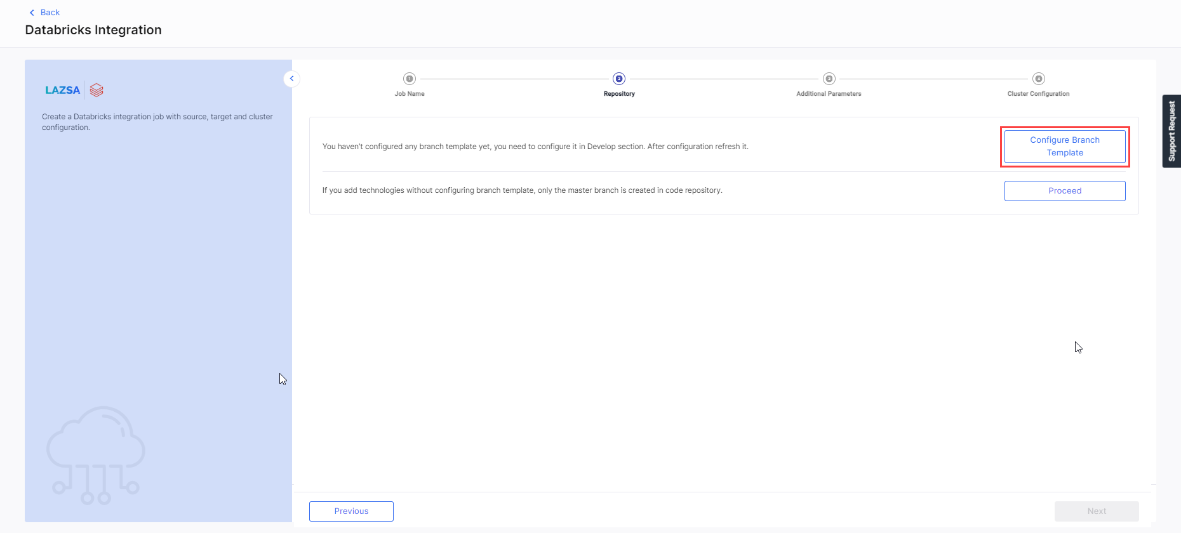Click the Job Name step label
This screenshot has height=533, width=1181.
(x=410, y=94)
